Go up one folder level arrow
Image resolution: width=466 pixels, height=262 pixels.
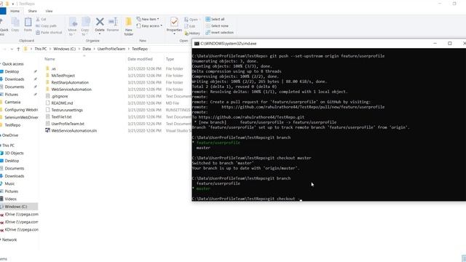pyautogui.click(x=18, y=49)
